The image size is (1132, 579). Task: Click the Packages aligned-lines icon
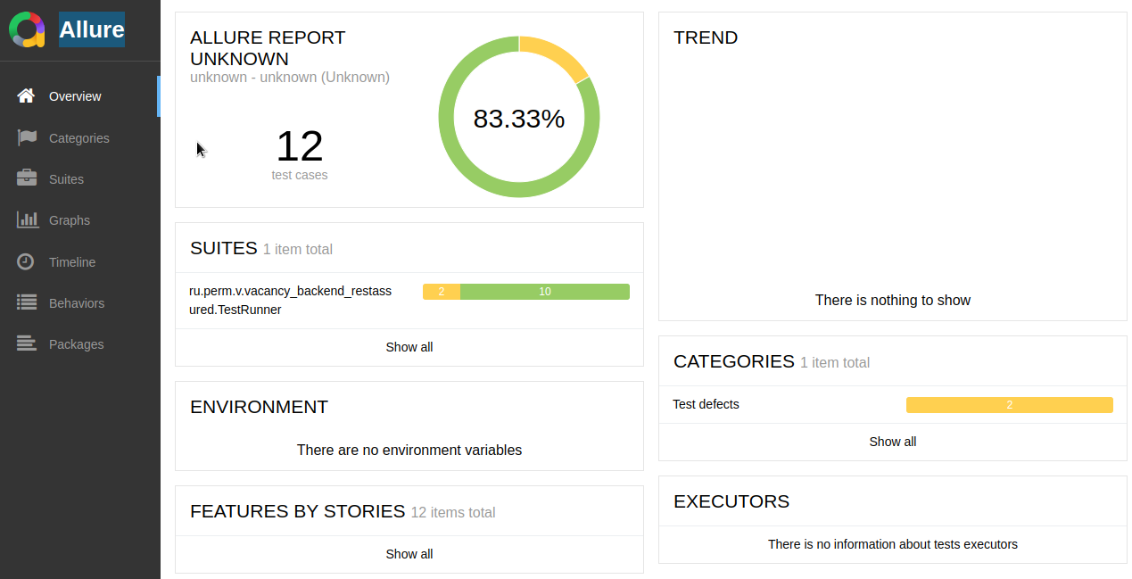pyautogui.click(x=27, y=343)
